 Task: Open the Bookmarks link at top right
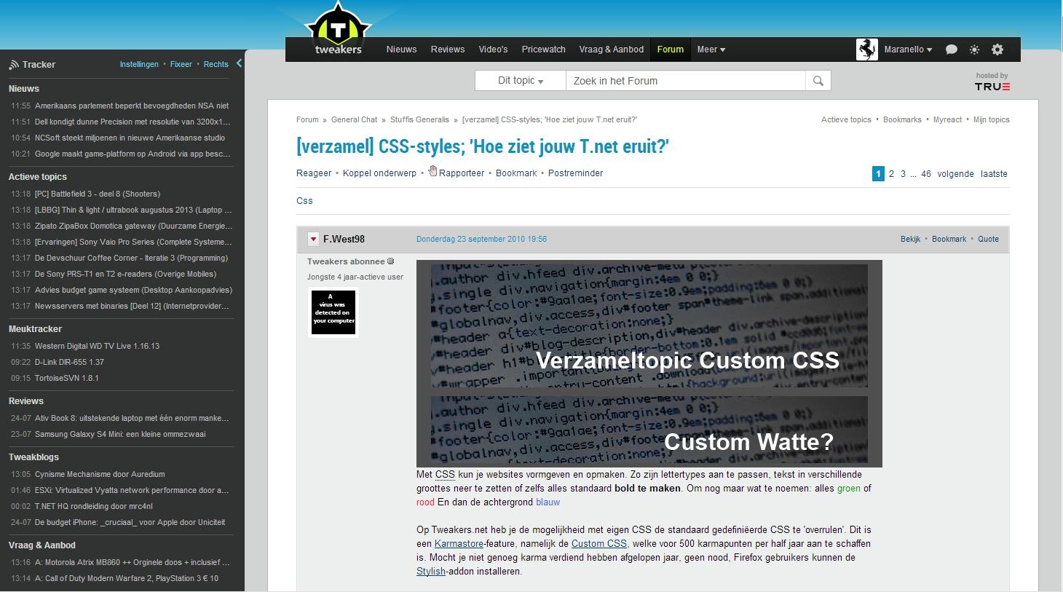902,119
